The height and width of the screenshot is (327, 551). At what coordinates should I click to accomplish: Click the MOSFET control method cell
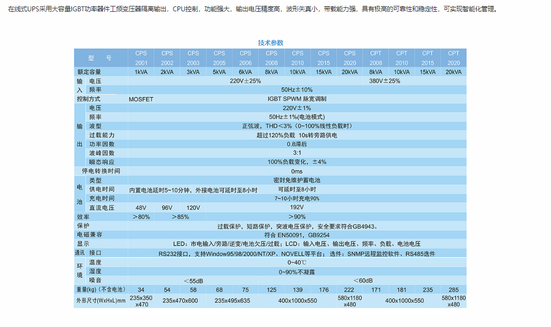click(141, 99)
